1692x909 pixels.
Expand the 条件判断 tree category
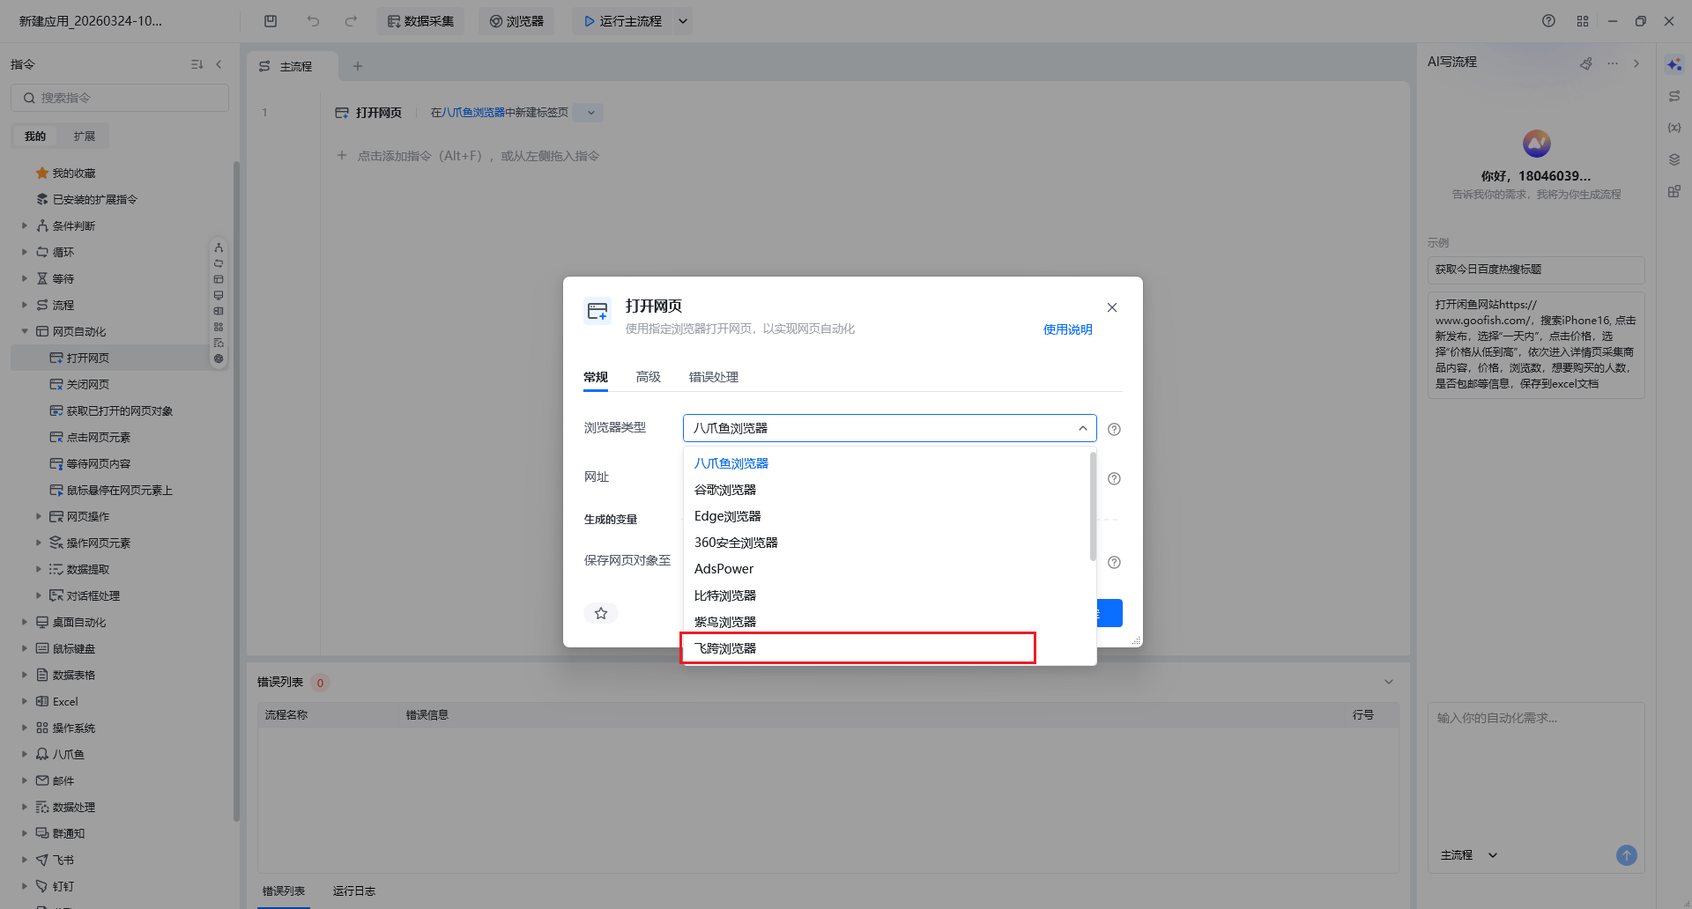(25, 225)
